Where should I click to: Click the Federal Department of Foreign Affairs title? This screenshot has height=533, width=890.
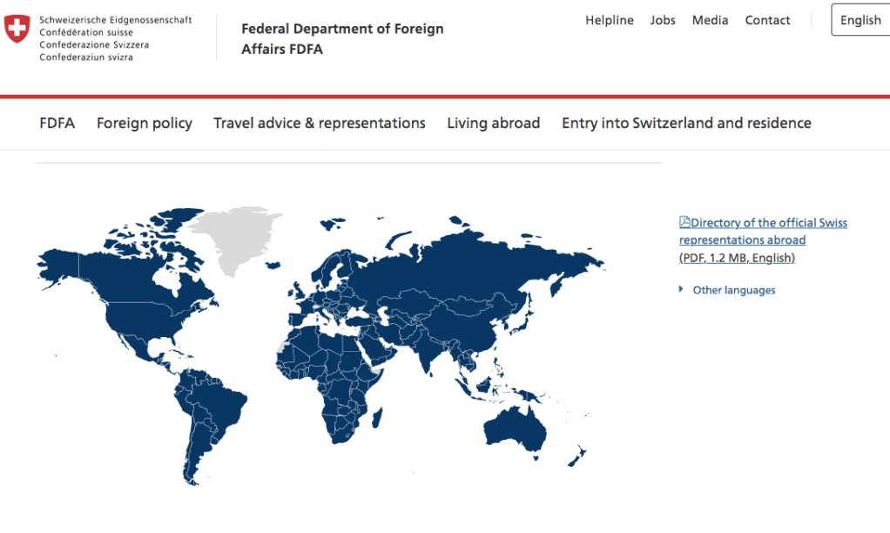(x=342, y=39)
